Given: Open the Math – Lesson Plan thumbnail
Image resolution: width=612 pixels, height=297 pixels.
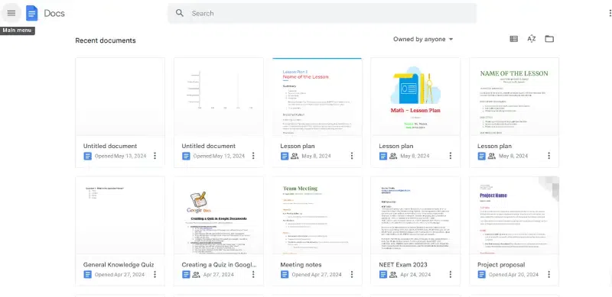Looking at the screenshot, I should tap(415, 97).
